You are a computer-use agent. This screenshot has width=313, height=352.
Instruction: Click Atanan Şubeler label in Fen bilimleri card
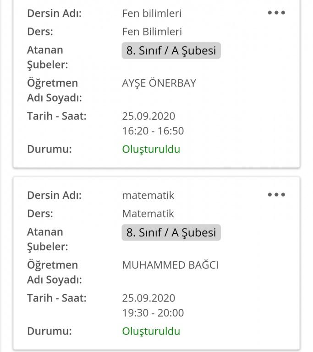(x=47, y=57)
